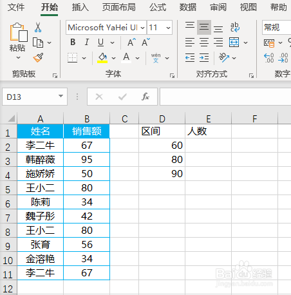
Task: Open font group dialog launcher
Action: point(172,75)
